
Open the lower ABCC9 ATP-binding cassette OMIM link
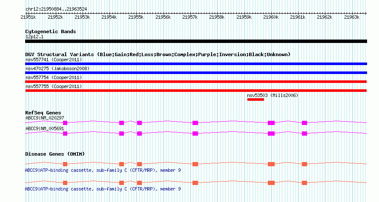coord(103,189)
